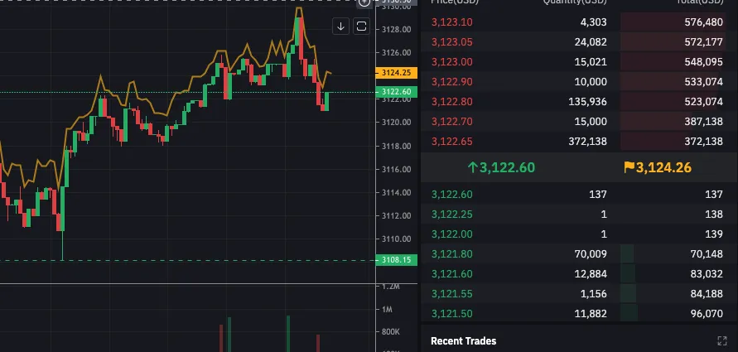
Task: Click the square frame icon on chart
Action: pos(361,27)
